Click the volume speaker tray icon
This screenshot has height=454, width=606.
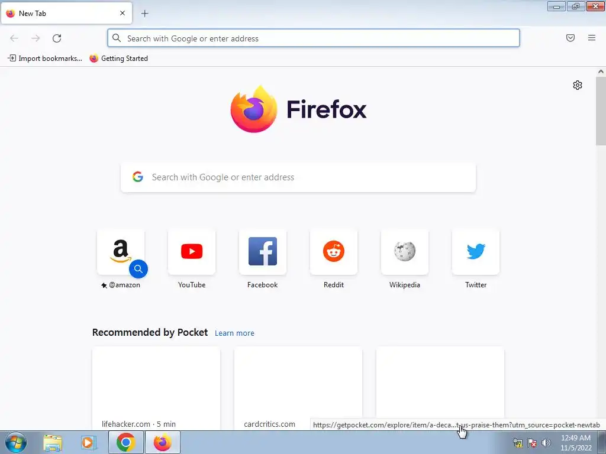[x=546, y=442]
